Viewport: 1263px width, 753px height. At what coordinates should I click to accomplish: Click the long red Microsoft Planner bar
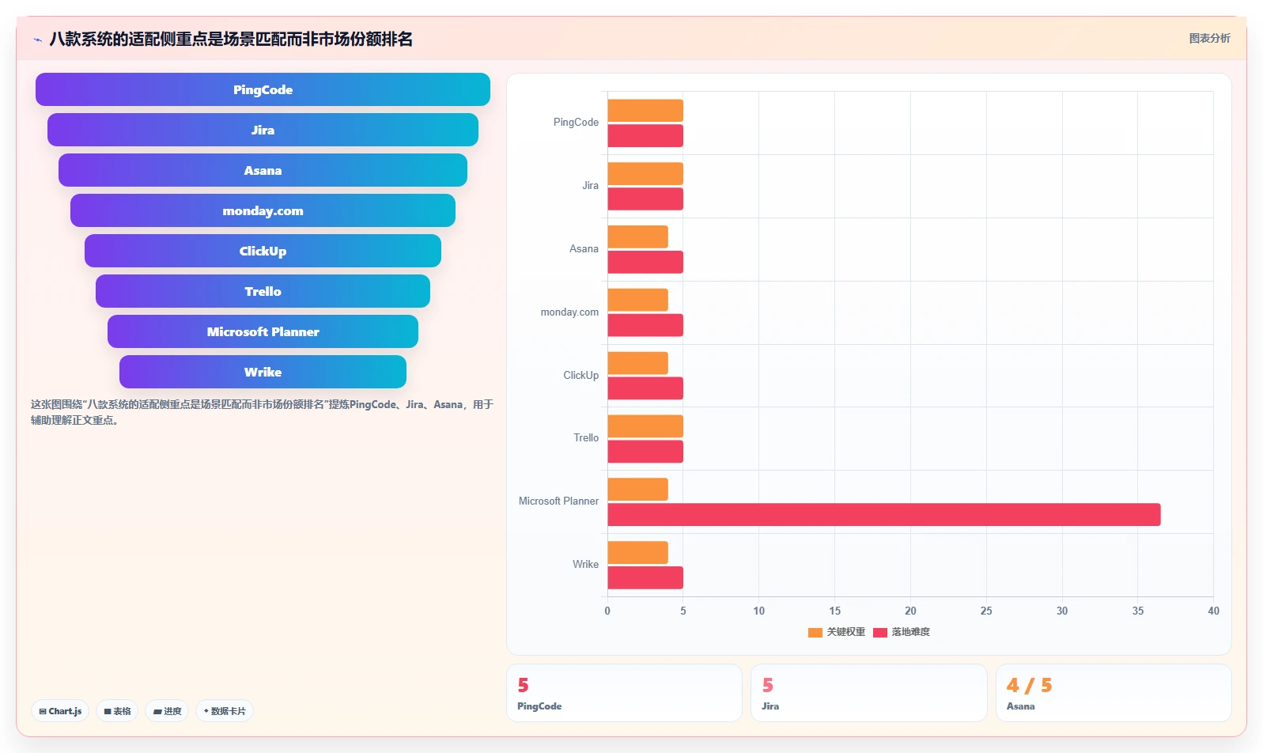[883, 515]
